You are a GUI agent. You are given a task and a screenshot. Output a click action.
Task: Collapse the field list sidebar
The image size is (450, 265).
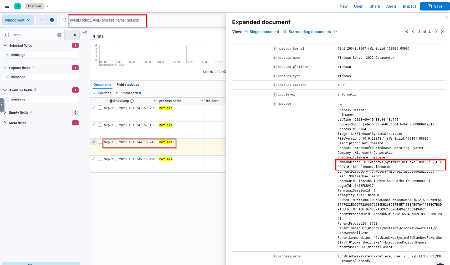(x=85, y=33)
